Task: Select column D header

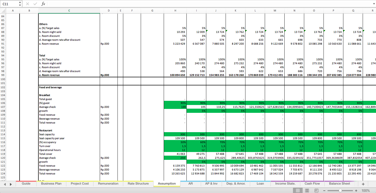Action: click(109, 11)
